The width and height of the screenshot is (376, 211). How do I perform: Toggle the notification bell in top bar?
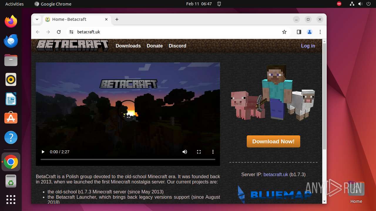(x=219, y=4)
